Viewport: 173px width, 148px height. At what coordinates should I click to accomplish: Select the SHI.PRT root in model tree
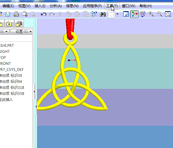click(x=7, y=46)
